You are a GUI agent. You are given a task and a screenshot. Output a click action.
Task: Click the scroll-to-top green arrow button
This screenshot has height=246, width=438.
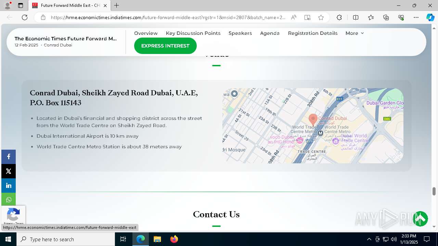coord(420,219)
